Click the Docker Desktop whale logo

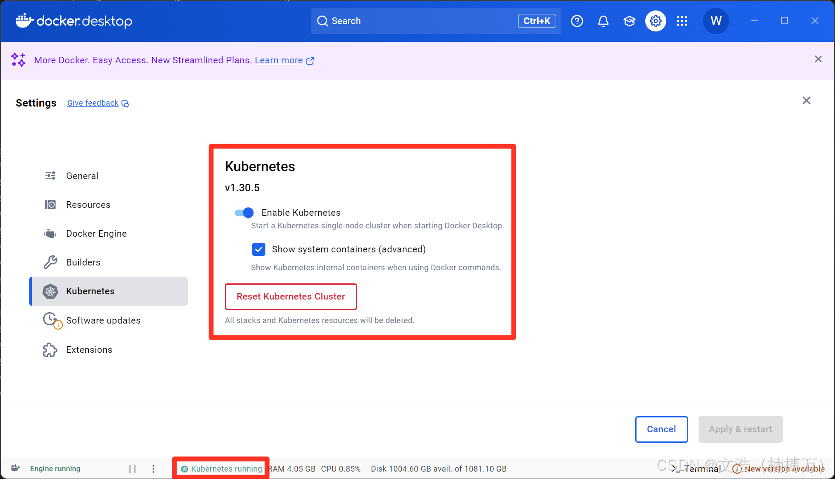point(73,21)
